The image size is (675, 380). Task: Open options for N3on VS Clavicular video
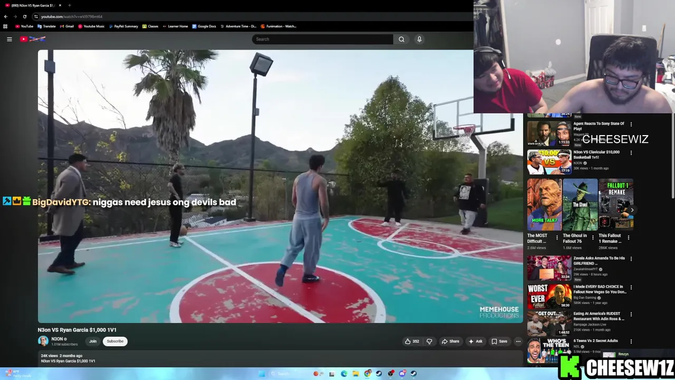631,153
